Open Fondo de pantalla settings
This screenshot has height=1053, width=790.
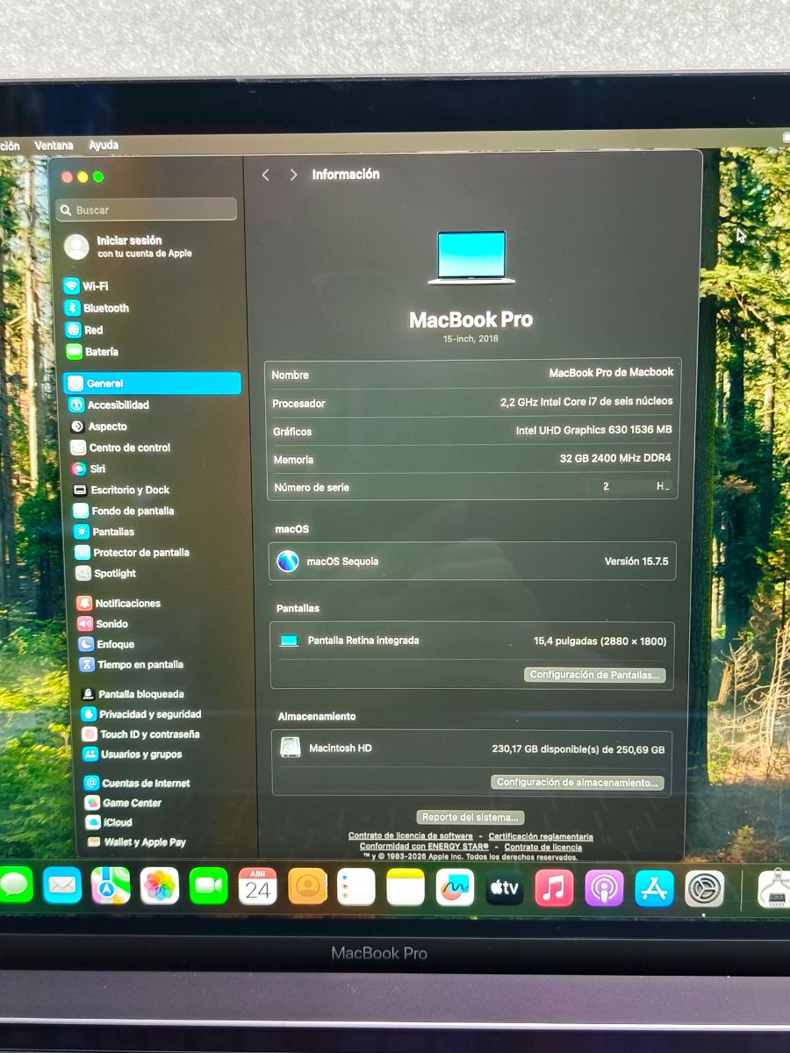click(124, 511)
